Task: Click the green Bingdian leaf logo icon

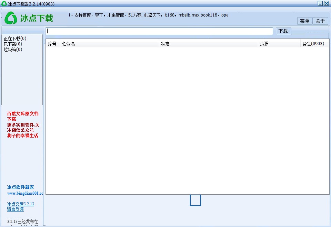Action: click(x=12, y=18)
